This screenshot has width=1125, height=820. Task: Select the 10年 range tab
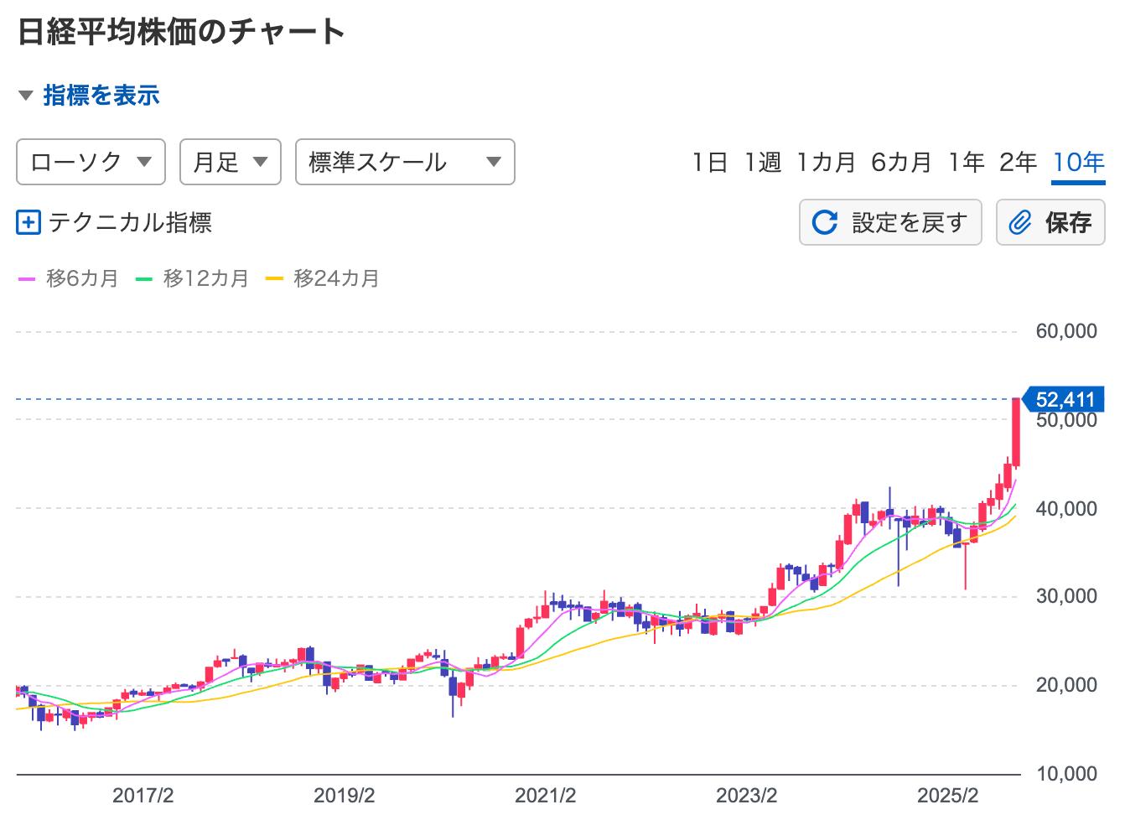point(1078,162)
